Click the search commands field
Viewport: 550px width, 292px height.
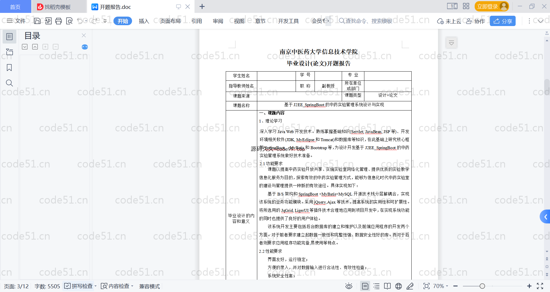coord(366,21)
